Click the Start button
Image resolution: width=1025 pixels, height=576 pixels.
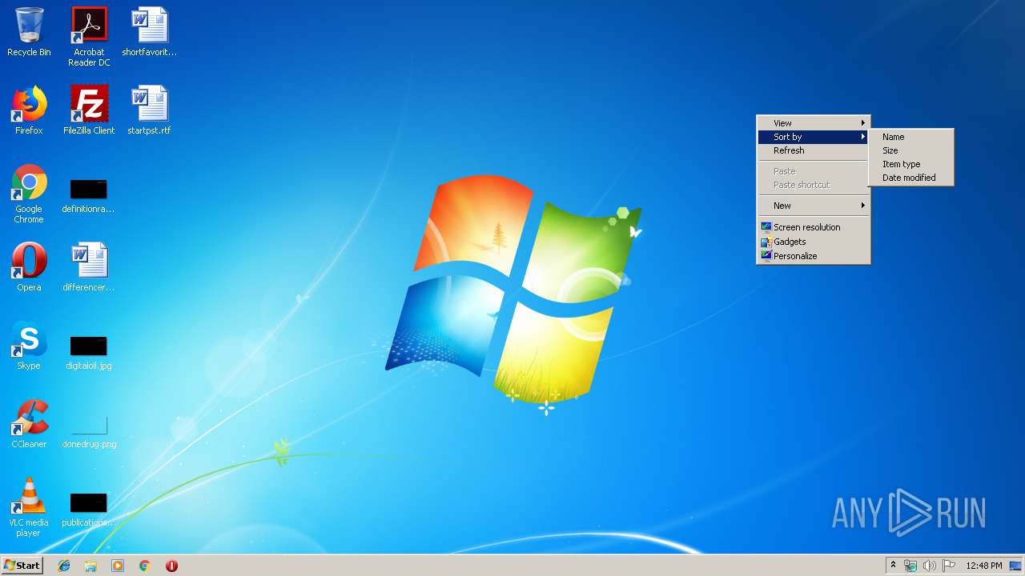coord(22,566)
